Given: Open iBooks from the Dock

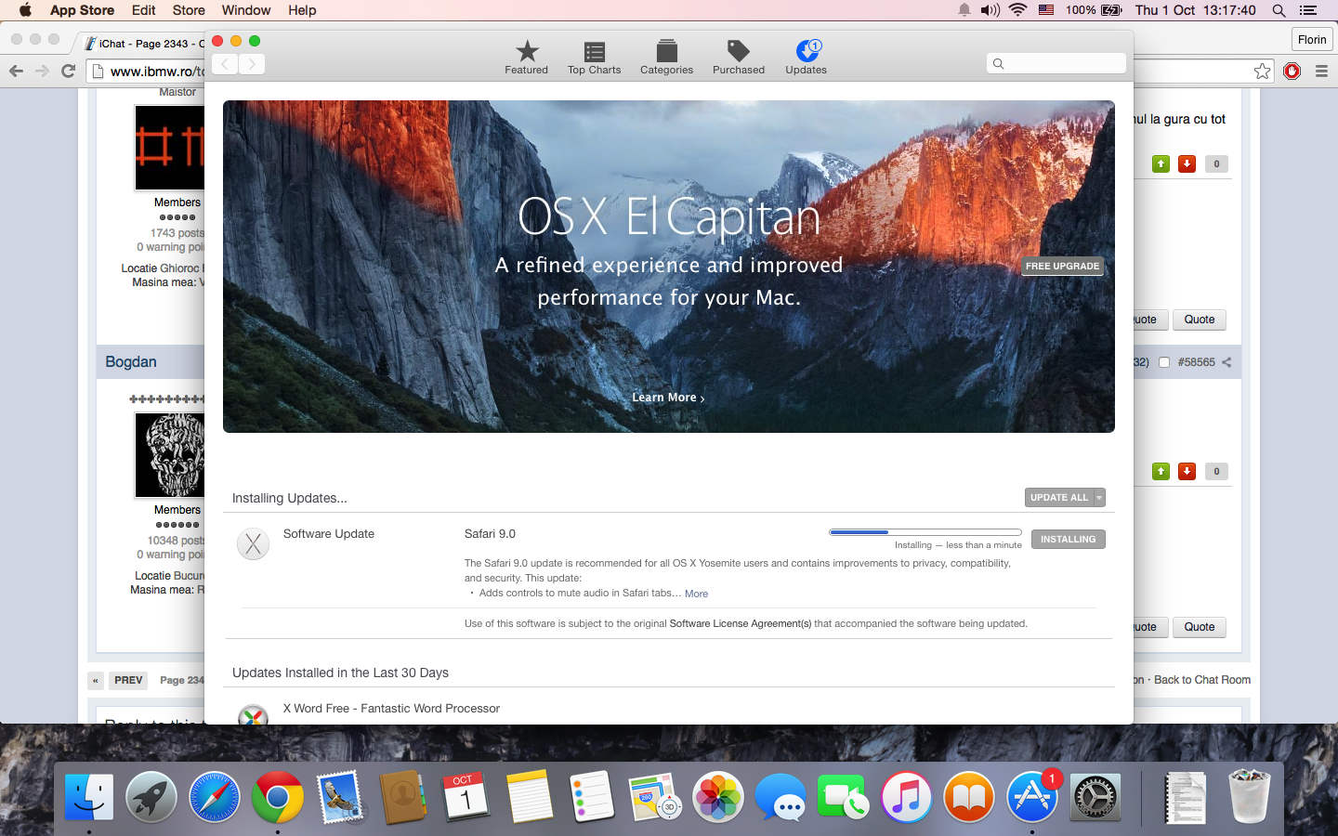Looking at the screenshot, I should pos(969,797).
